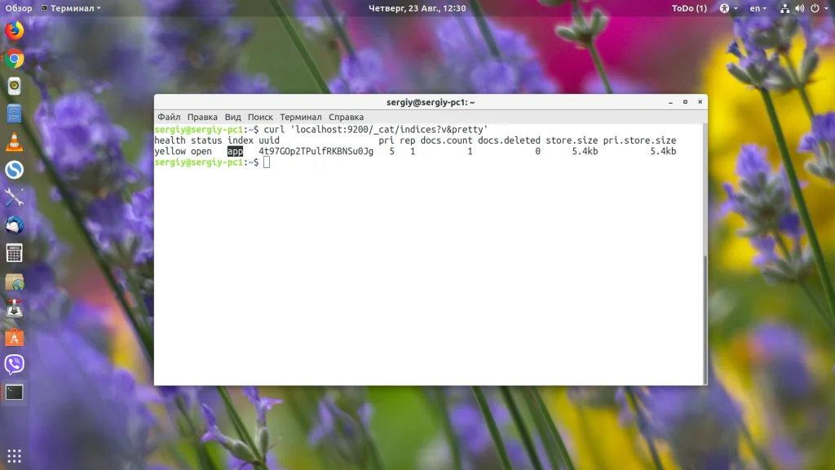Click Обзор activities button
Image resolution: width=835 pixels, height=470 pixels.
[19, 8]
